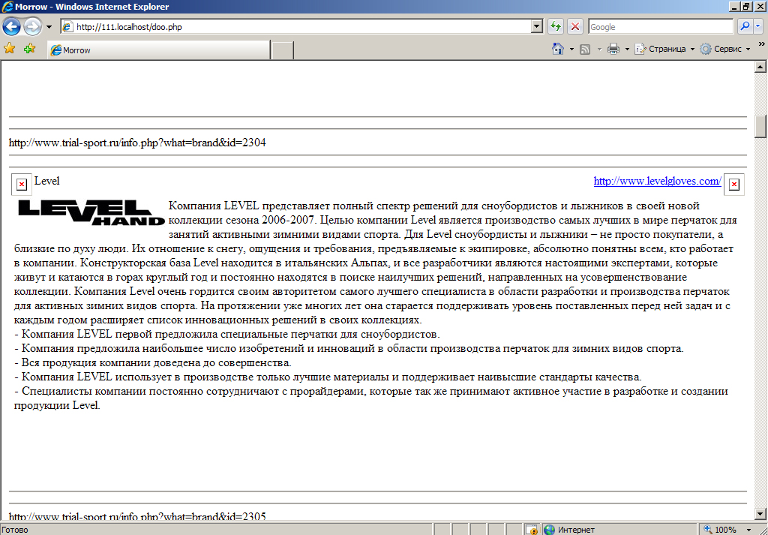The image size is (768, 535).
Task: Click the magnifier icon in the Google search box
Action: click(745, 26)
